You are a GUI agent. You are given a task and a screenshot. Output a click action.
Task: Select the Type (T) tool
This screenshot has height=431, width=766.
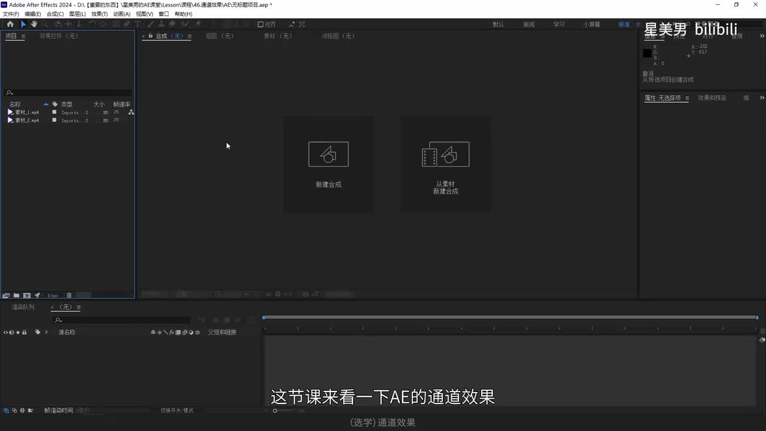(138, 24)
